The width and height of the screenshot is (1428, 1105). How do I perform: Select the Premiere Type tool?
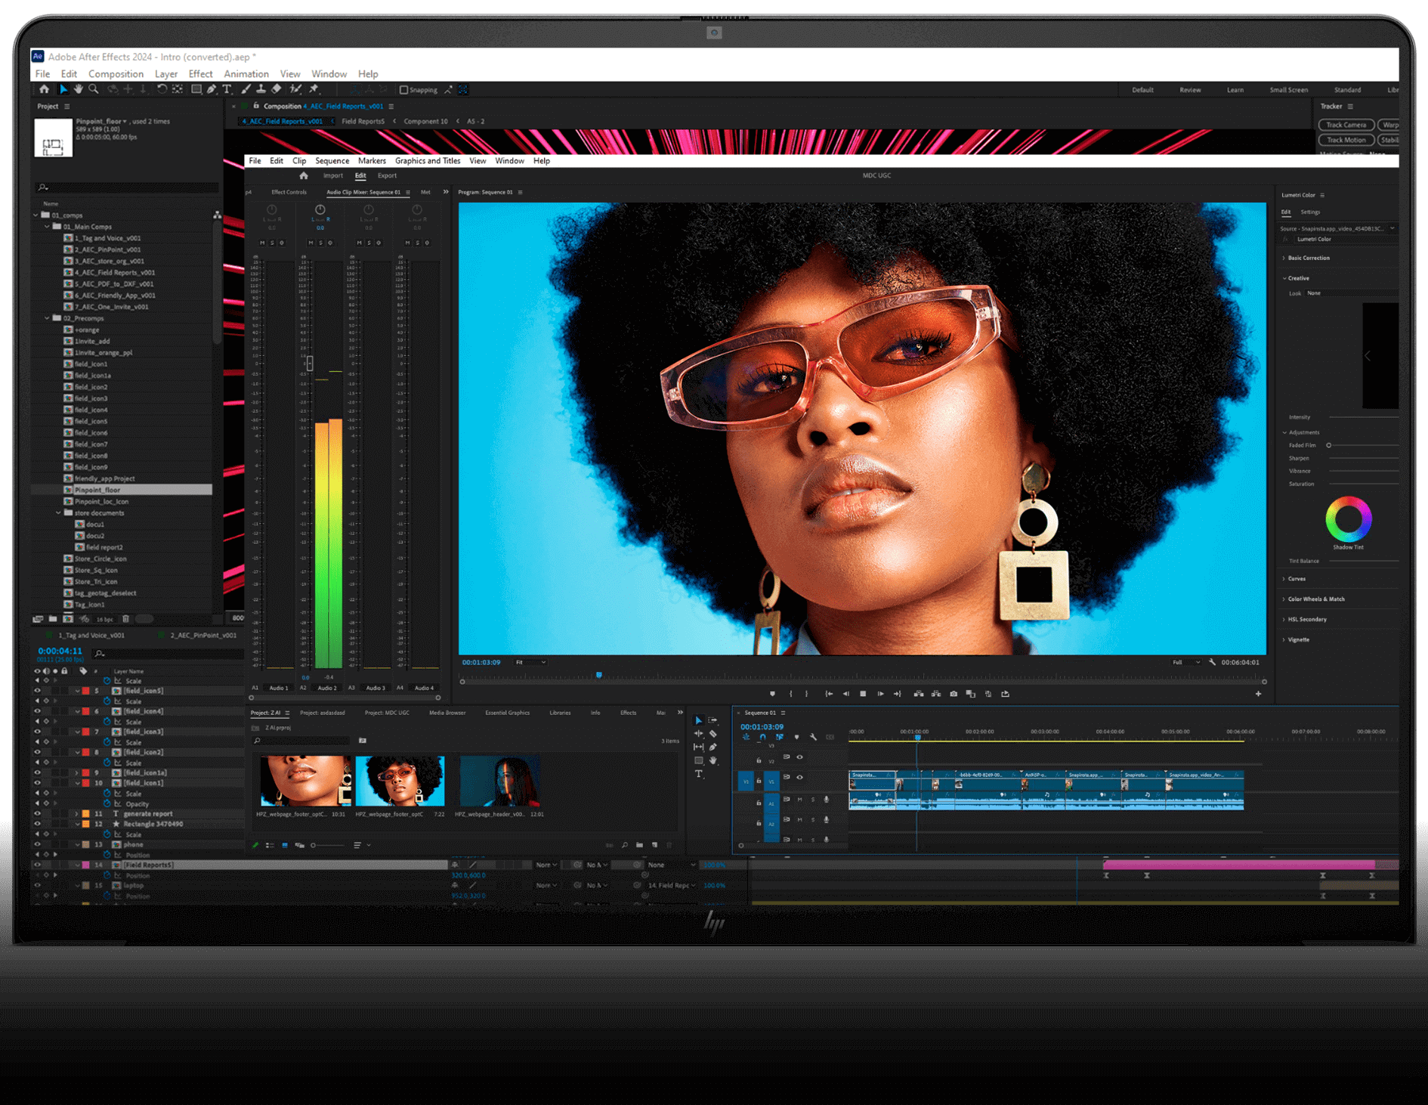click(699, 774)
